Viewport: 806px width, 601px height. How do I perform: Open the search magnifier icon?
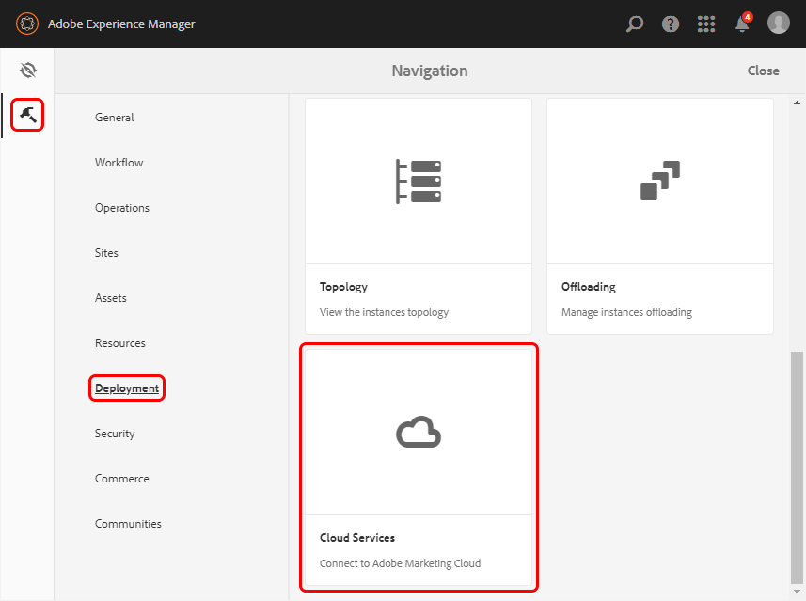(635, 24)
